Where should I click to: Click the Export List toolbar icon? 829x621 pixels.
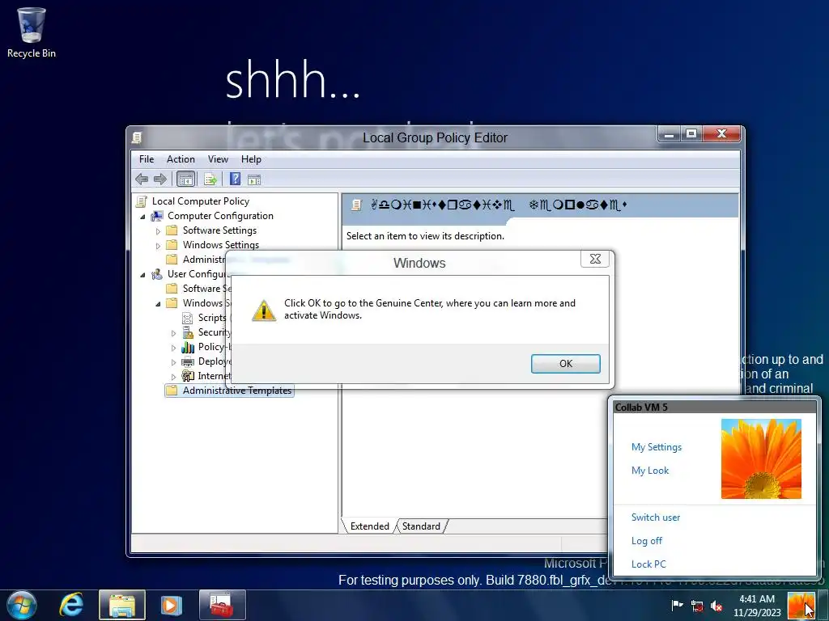(210, 180)
